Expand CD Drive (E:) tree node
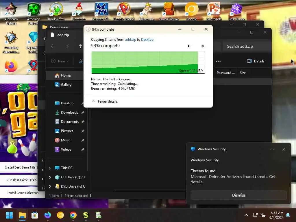 pos(50,177)
